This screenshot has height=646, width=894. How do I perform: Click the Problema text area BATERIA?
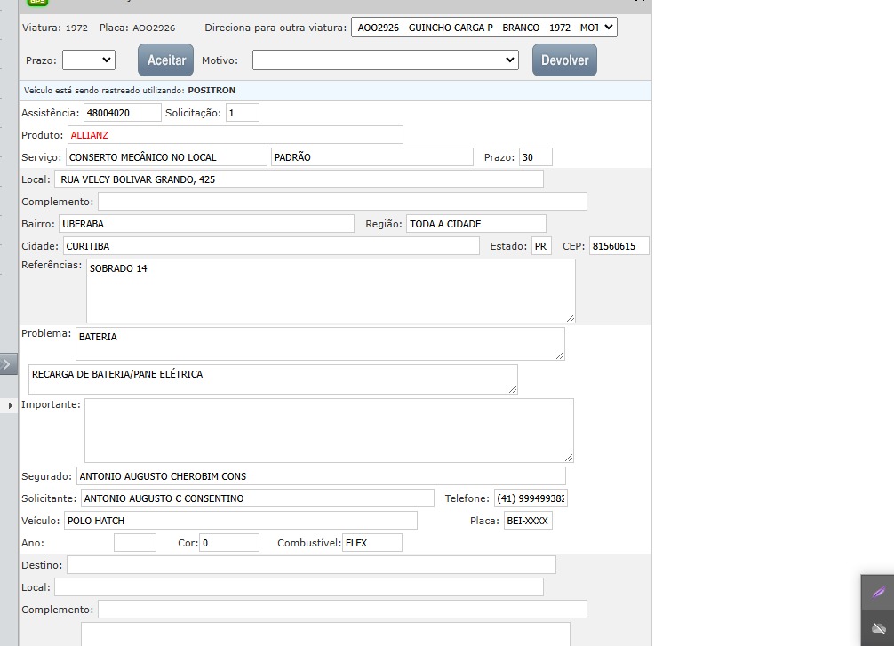pyautogui.click(x=320, y=344)
